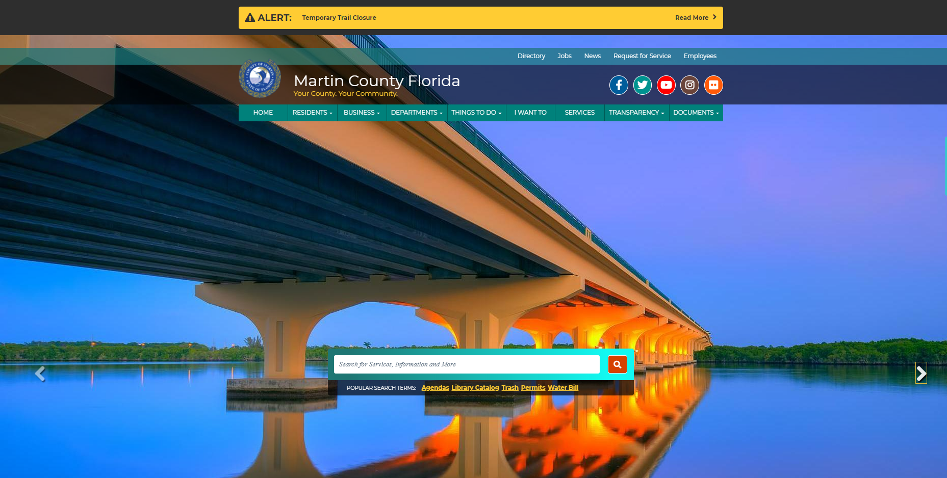
Task: Expand the Things To Do dropdown
Action: click(x=476, y=113)
